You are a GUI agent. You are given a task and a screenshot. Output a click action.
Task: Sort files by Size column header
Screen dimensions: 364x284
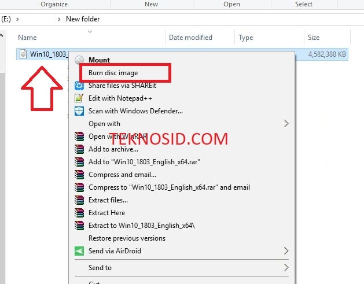click(x=314, y=38)
